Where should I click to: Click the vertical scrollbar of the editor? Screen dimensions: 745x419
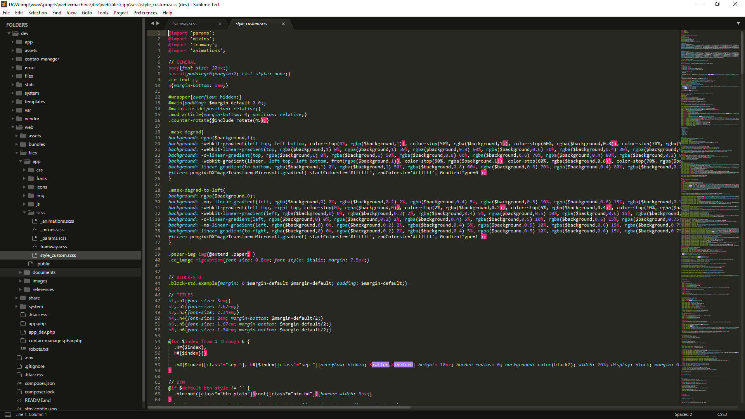pyautogui.click(x=742, y=52)
